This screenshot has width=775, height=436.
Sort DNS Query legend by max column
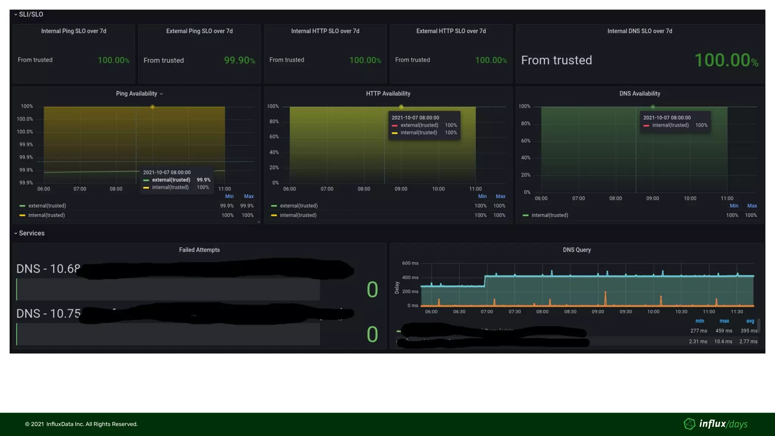724,321
